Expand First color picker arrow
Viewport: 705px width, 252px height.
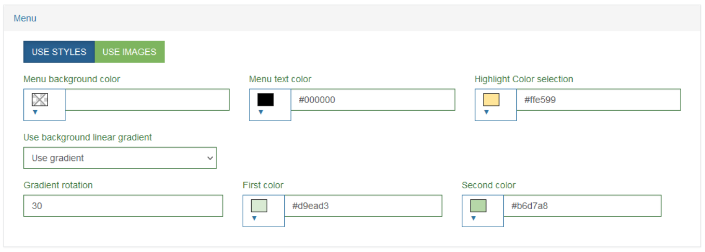click(x=254, y=218)
